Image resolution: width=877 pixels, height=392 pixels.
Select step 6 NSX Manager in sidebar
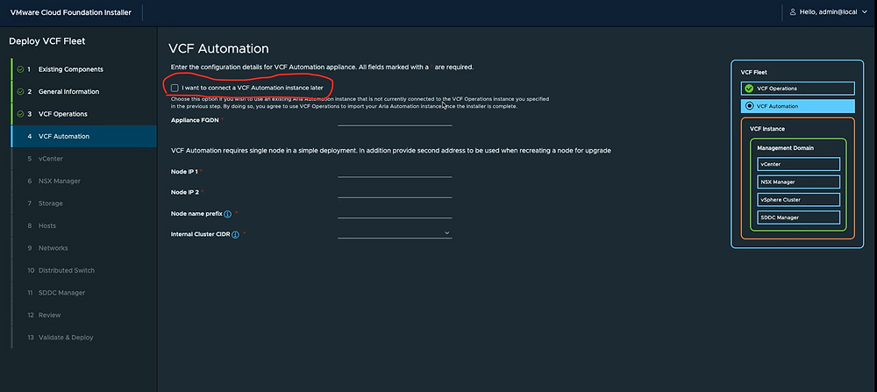(x=83, y=182)
